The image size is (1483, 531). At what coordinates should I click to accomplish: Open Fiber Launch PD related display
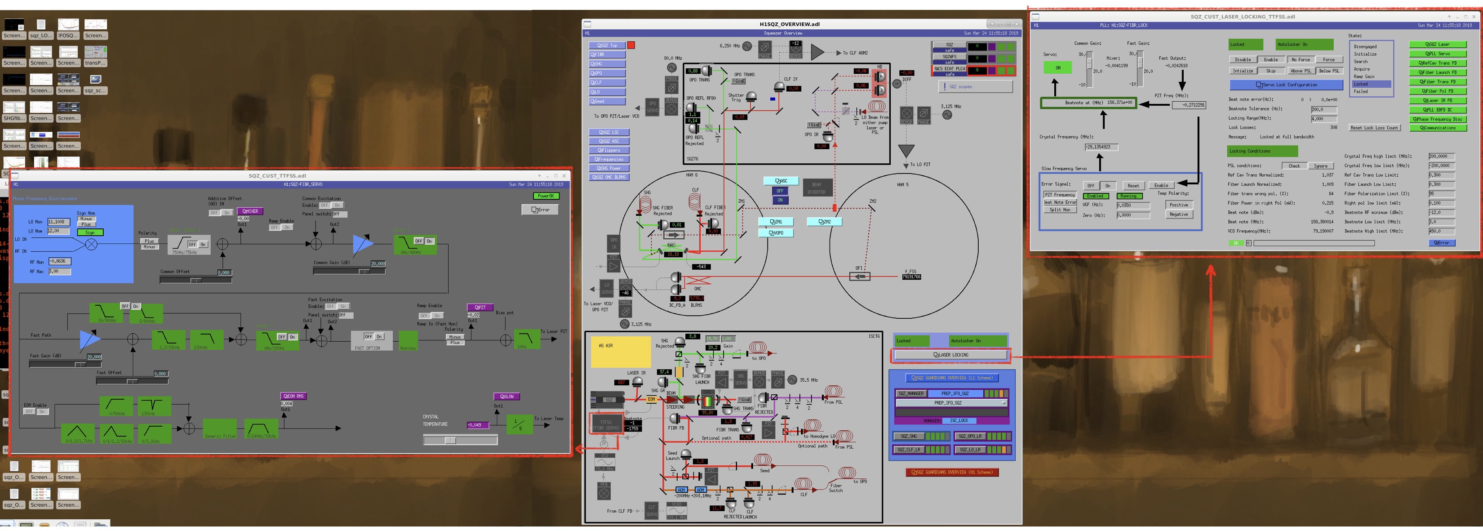point(1438,72)
